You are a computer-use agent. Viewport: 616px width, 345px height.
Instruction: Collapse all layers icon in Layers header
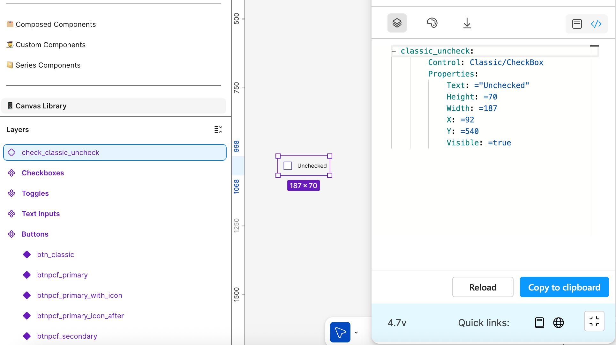point(218,129)
